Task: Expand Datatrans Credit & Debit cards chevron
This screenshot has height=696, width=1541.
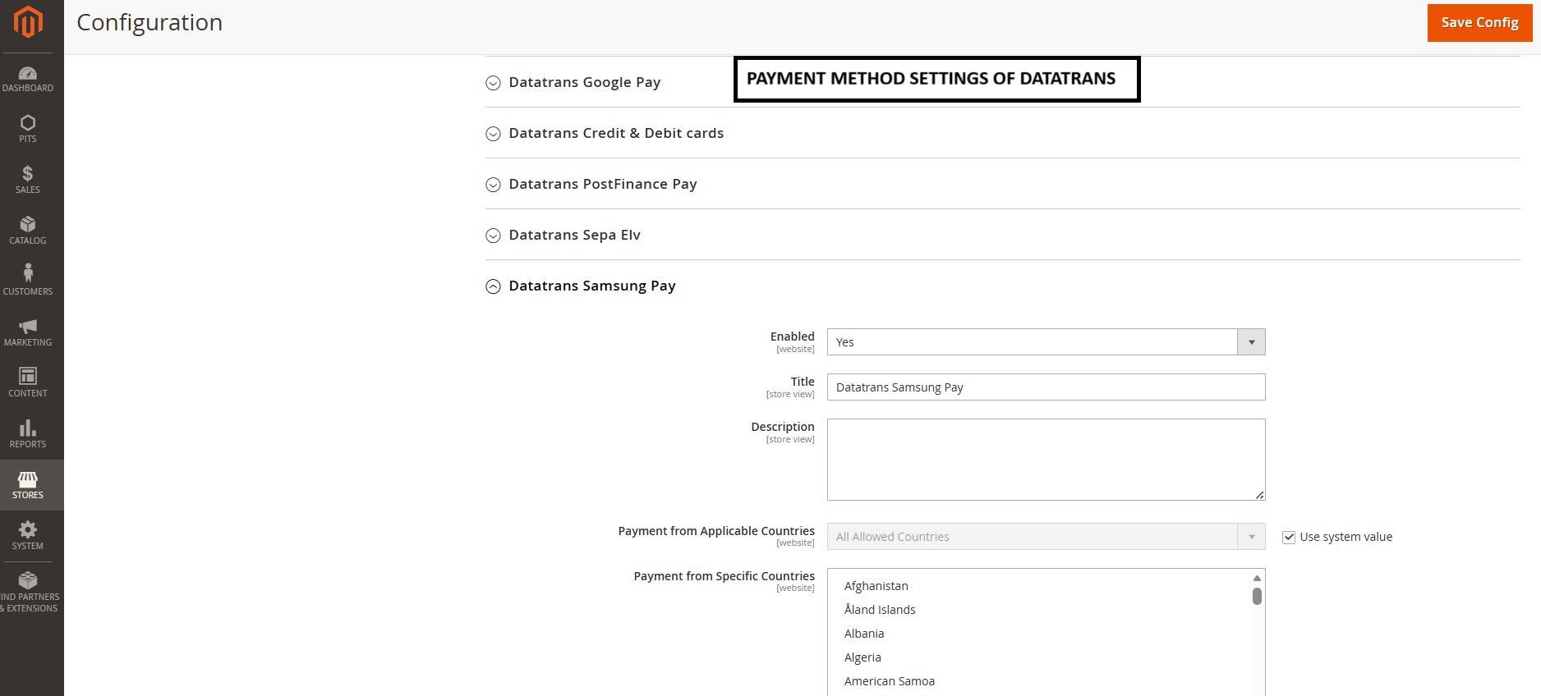Action: coord(493,134)
